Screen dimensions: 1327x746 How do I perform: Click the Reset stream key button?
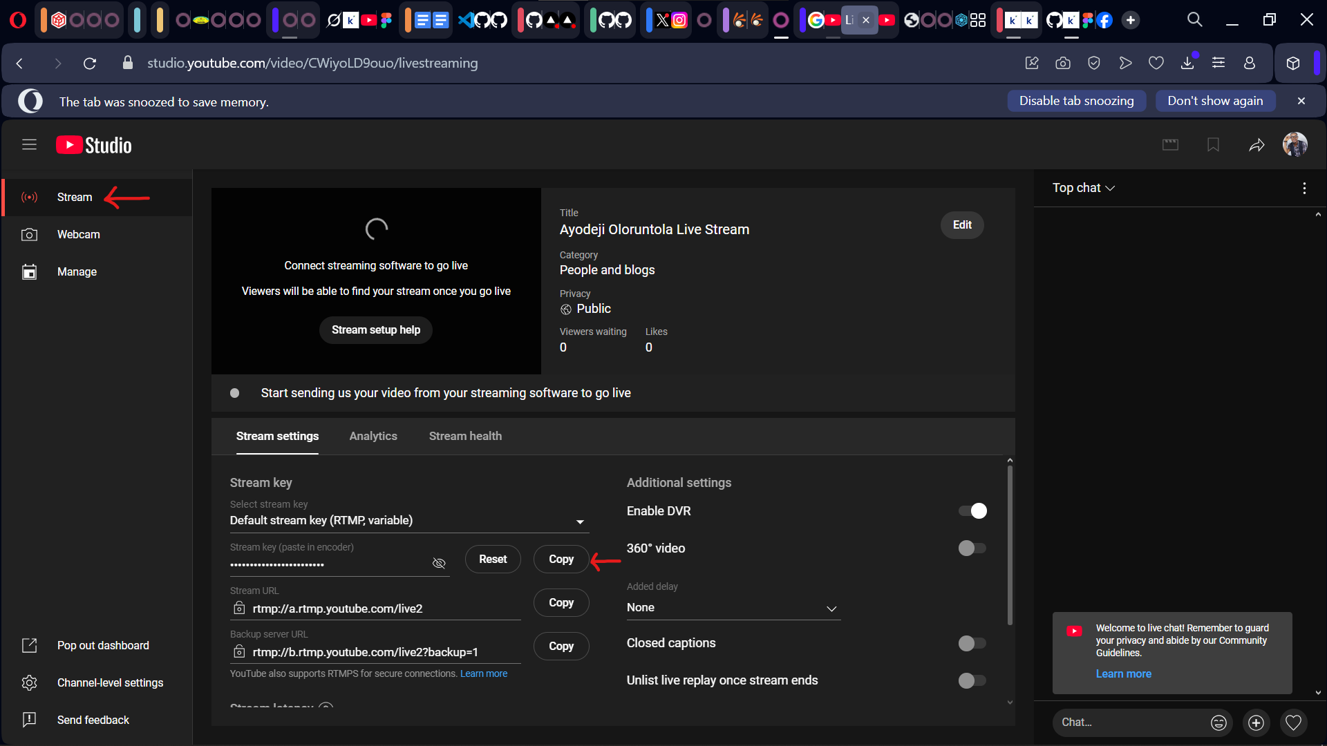(x=493, y=559)
